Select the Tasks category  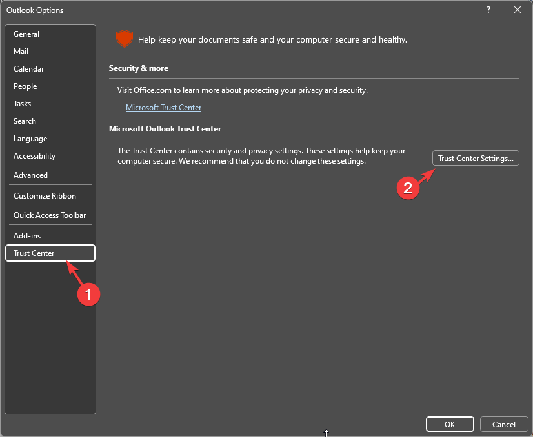pos(50,104)
